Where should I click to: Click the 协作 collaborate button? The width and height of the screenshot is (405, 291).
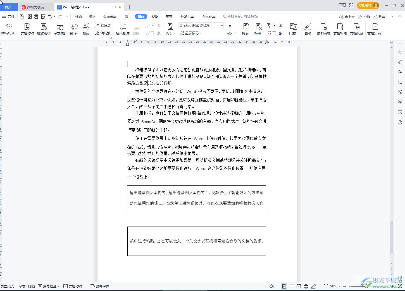click(x=364, y=16)
